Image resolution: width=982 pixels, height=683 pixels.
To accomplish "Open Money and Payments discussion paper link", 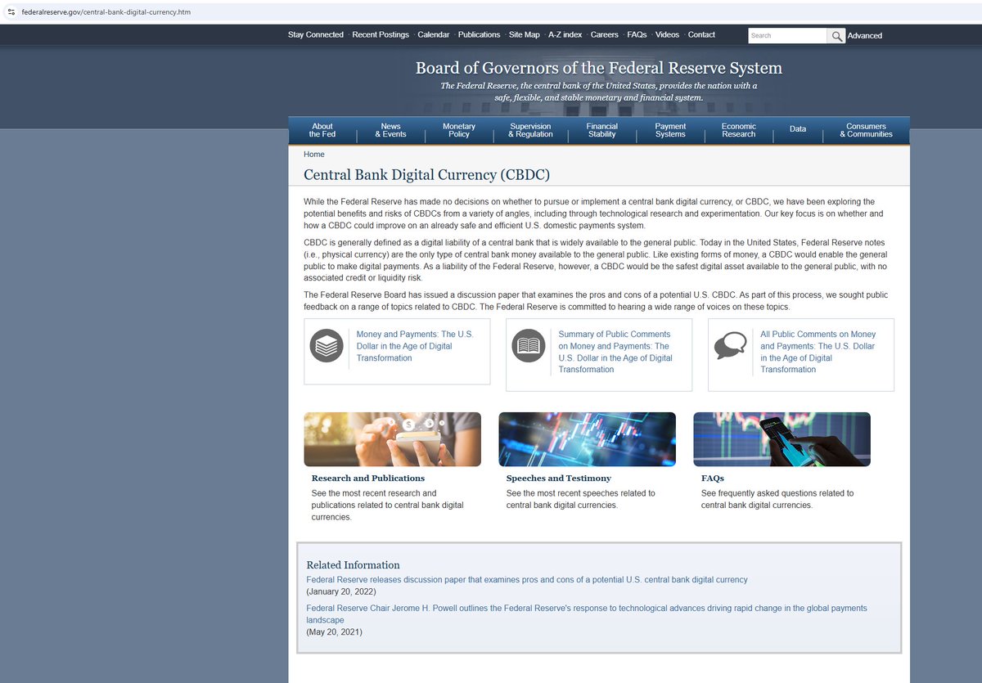I will pos(415,346).
